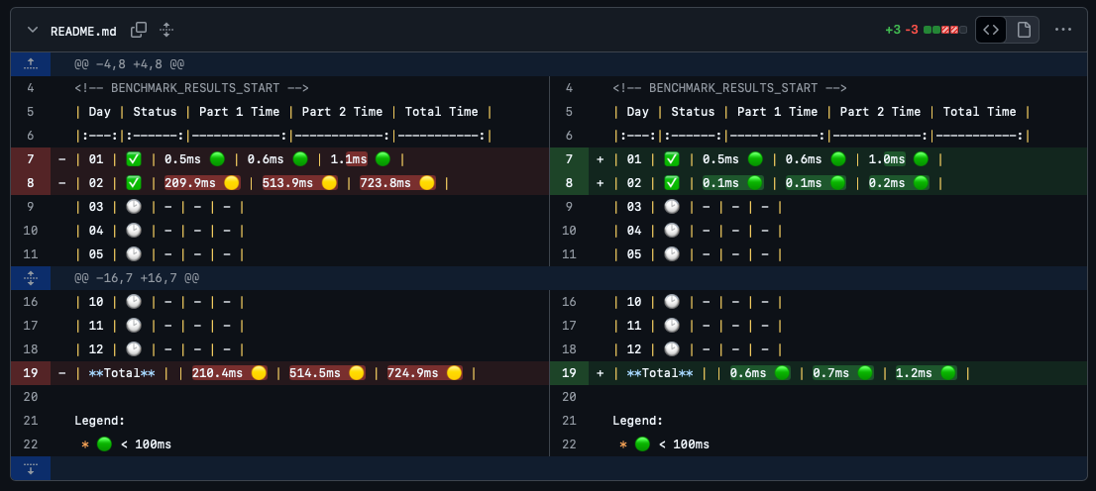Click the expand all lines icon
1096x491 pixels.
pos(166,30)
